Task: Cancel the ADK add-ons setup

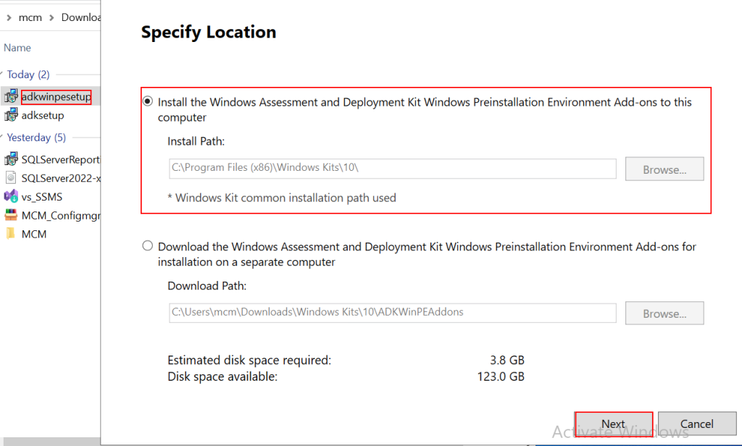Action: click(x=696, y=424)
